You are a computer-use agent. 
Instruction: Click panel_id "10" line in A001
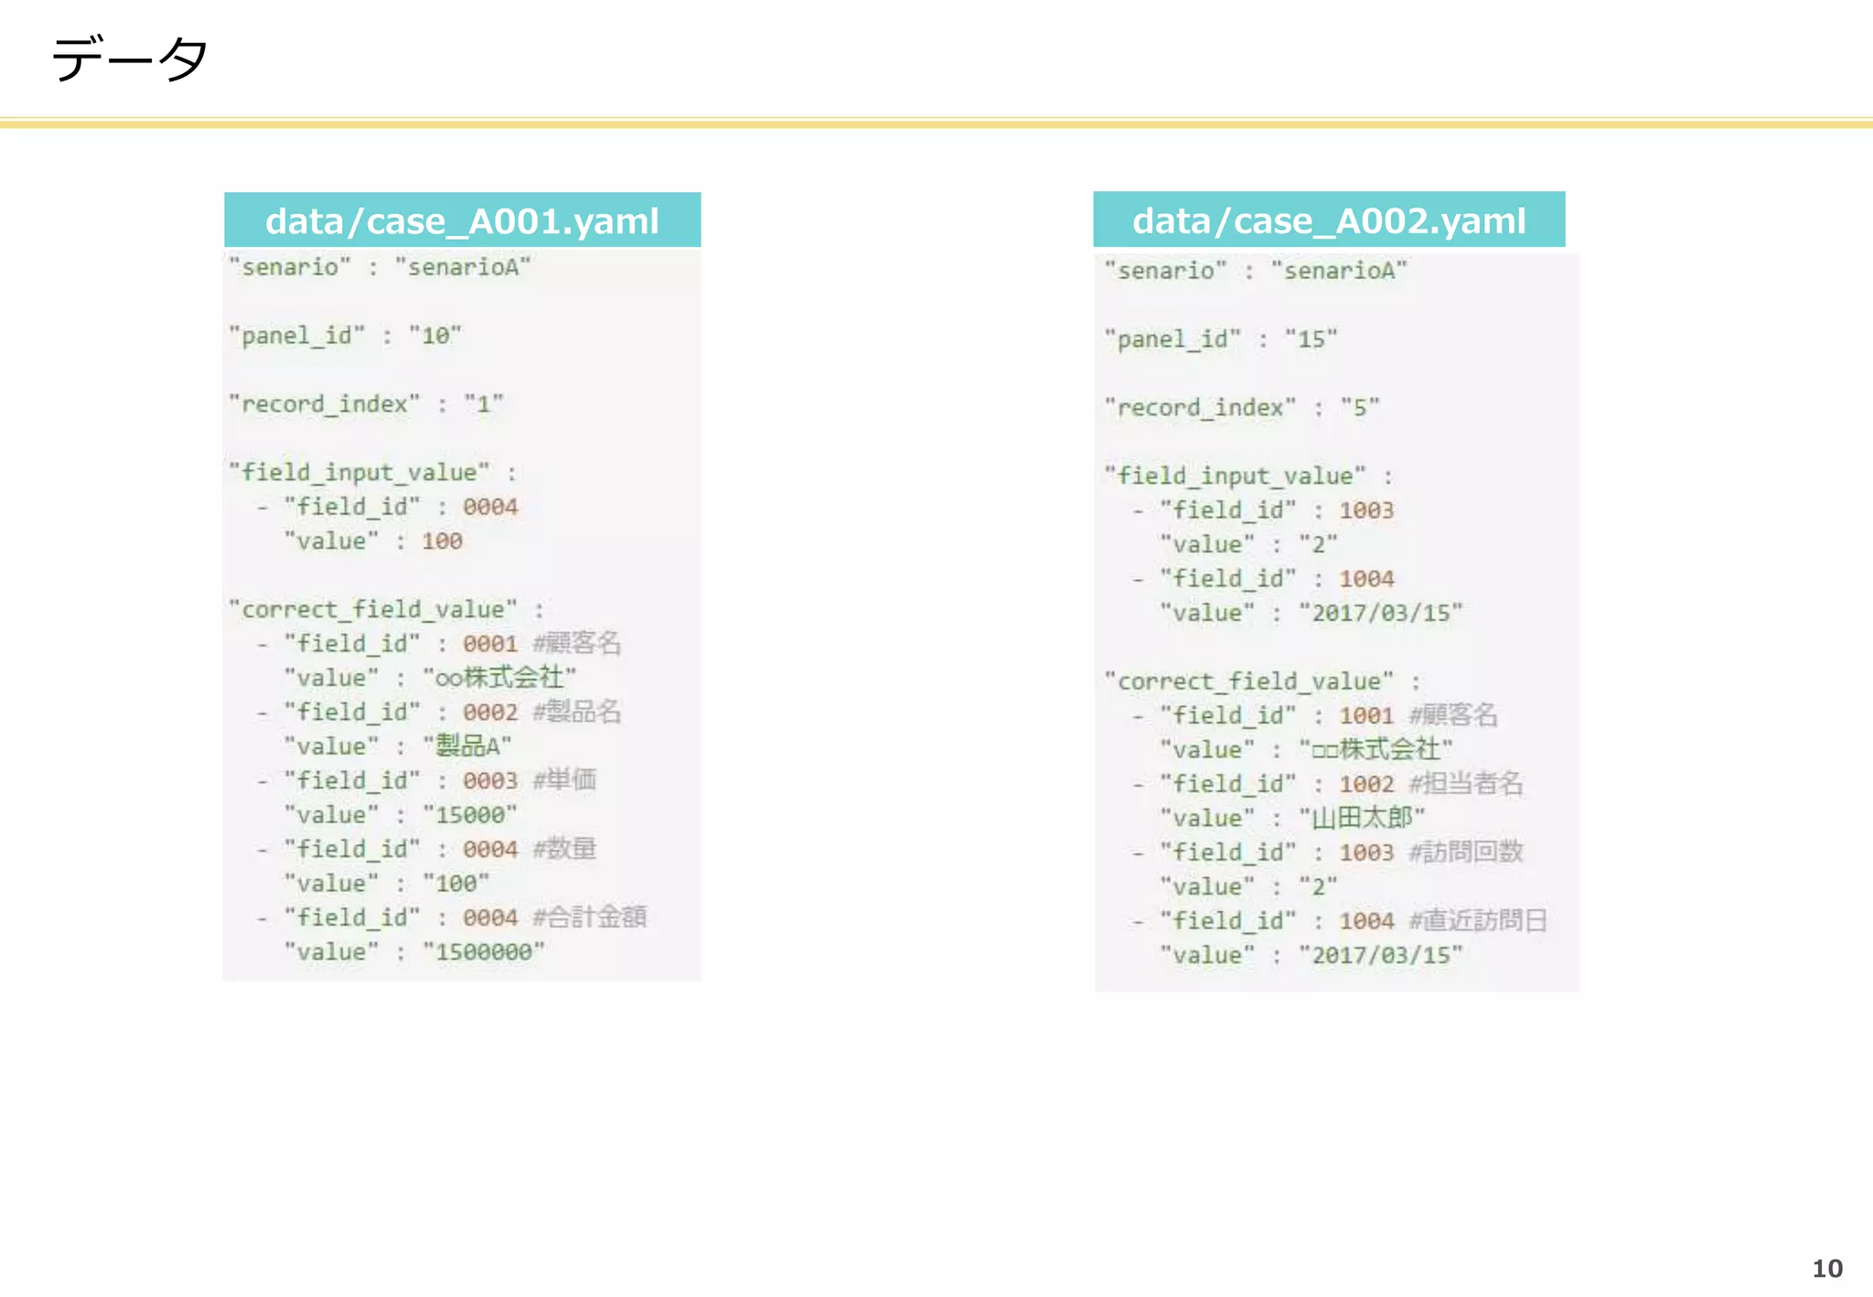[x=345, y=336]
